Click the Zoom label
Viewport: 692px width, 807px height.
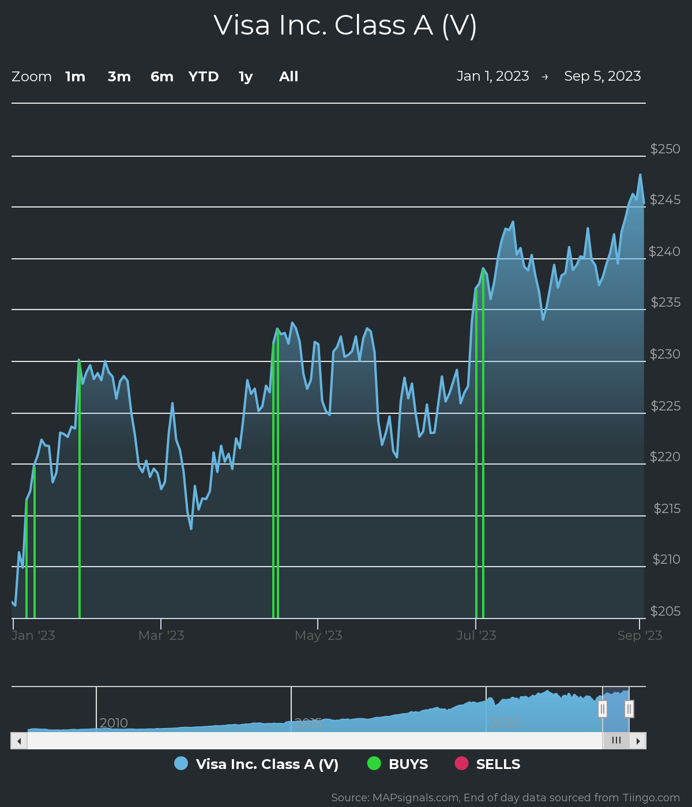(32, 77)
